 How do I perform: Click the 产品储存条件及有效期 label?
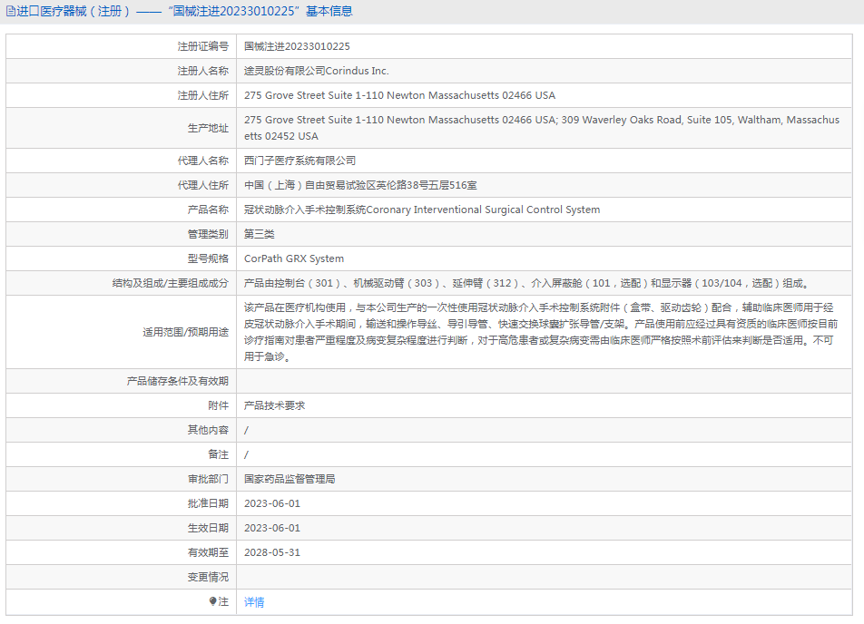click(x=178, y=381)
